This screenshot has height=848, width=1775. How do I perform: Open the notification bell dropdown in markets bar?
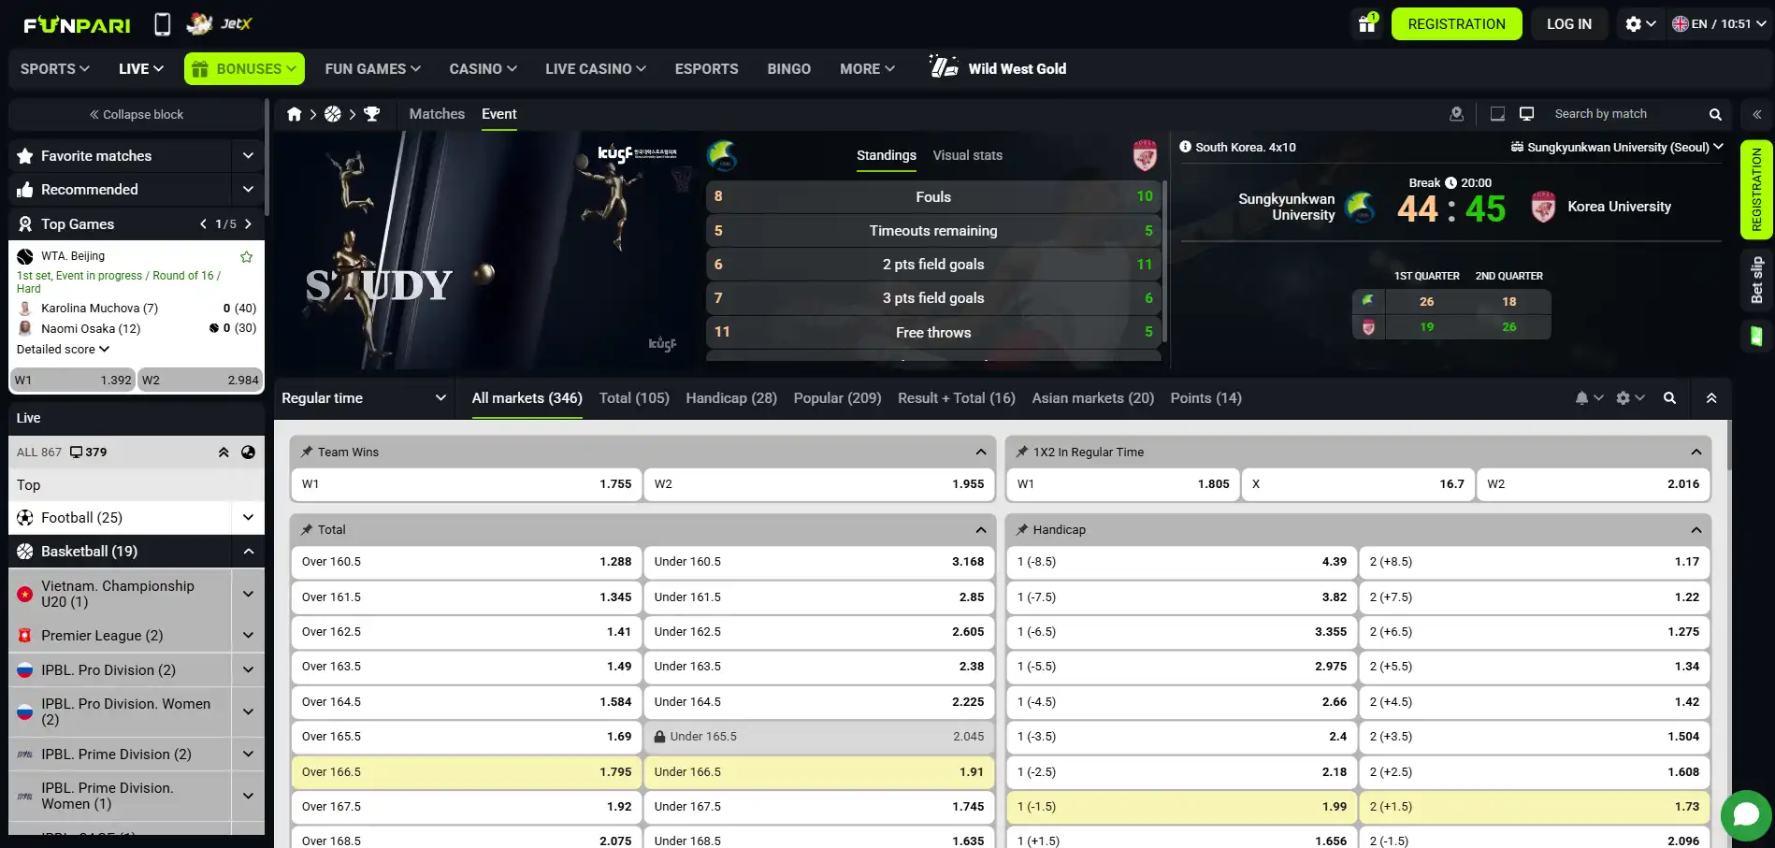pos(1588,398)
